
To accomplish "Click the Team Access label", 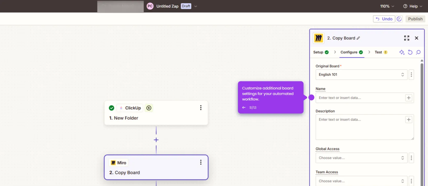I will tap(327, 172).
